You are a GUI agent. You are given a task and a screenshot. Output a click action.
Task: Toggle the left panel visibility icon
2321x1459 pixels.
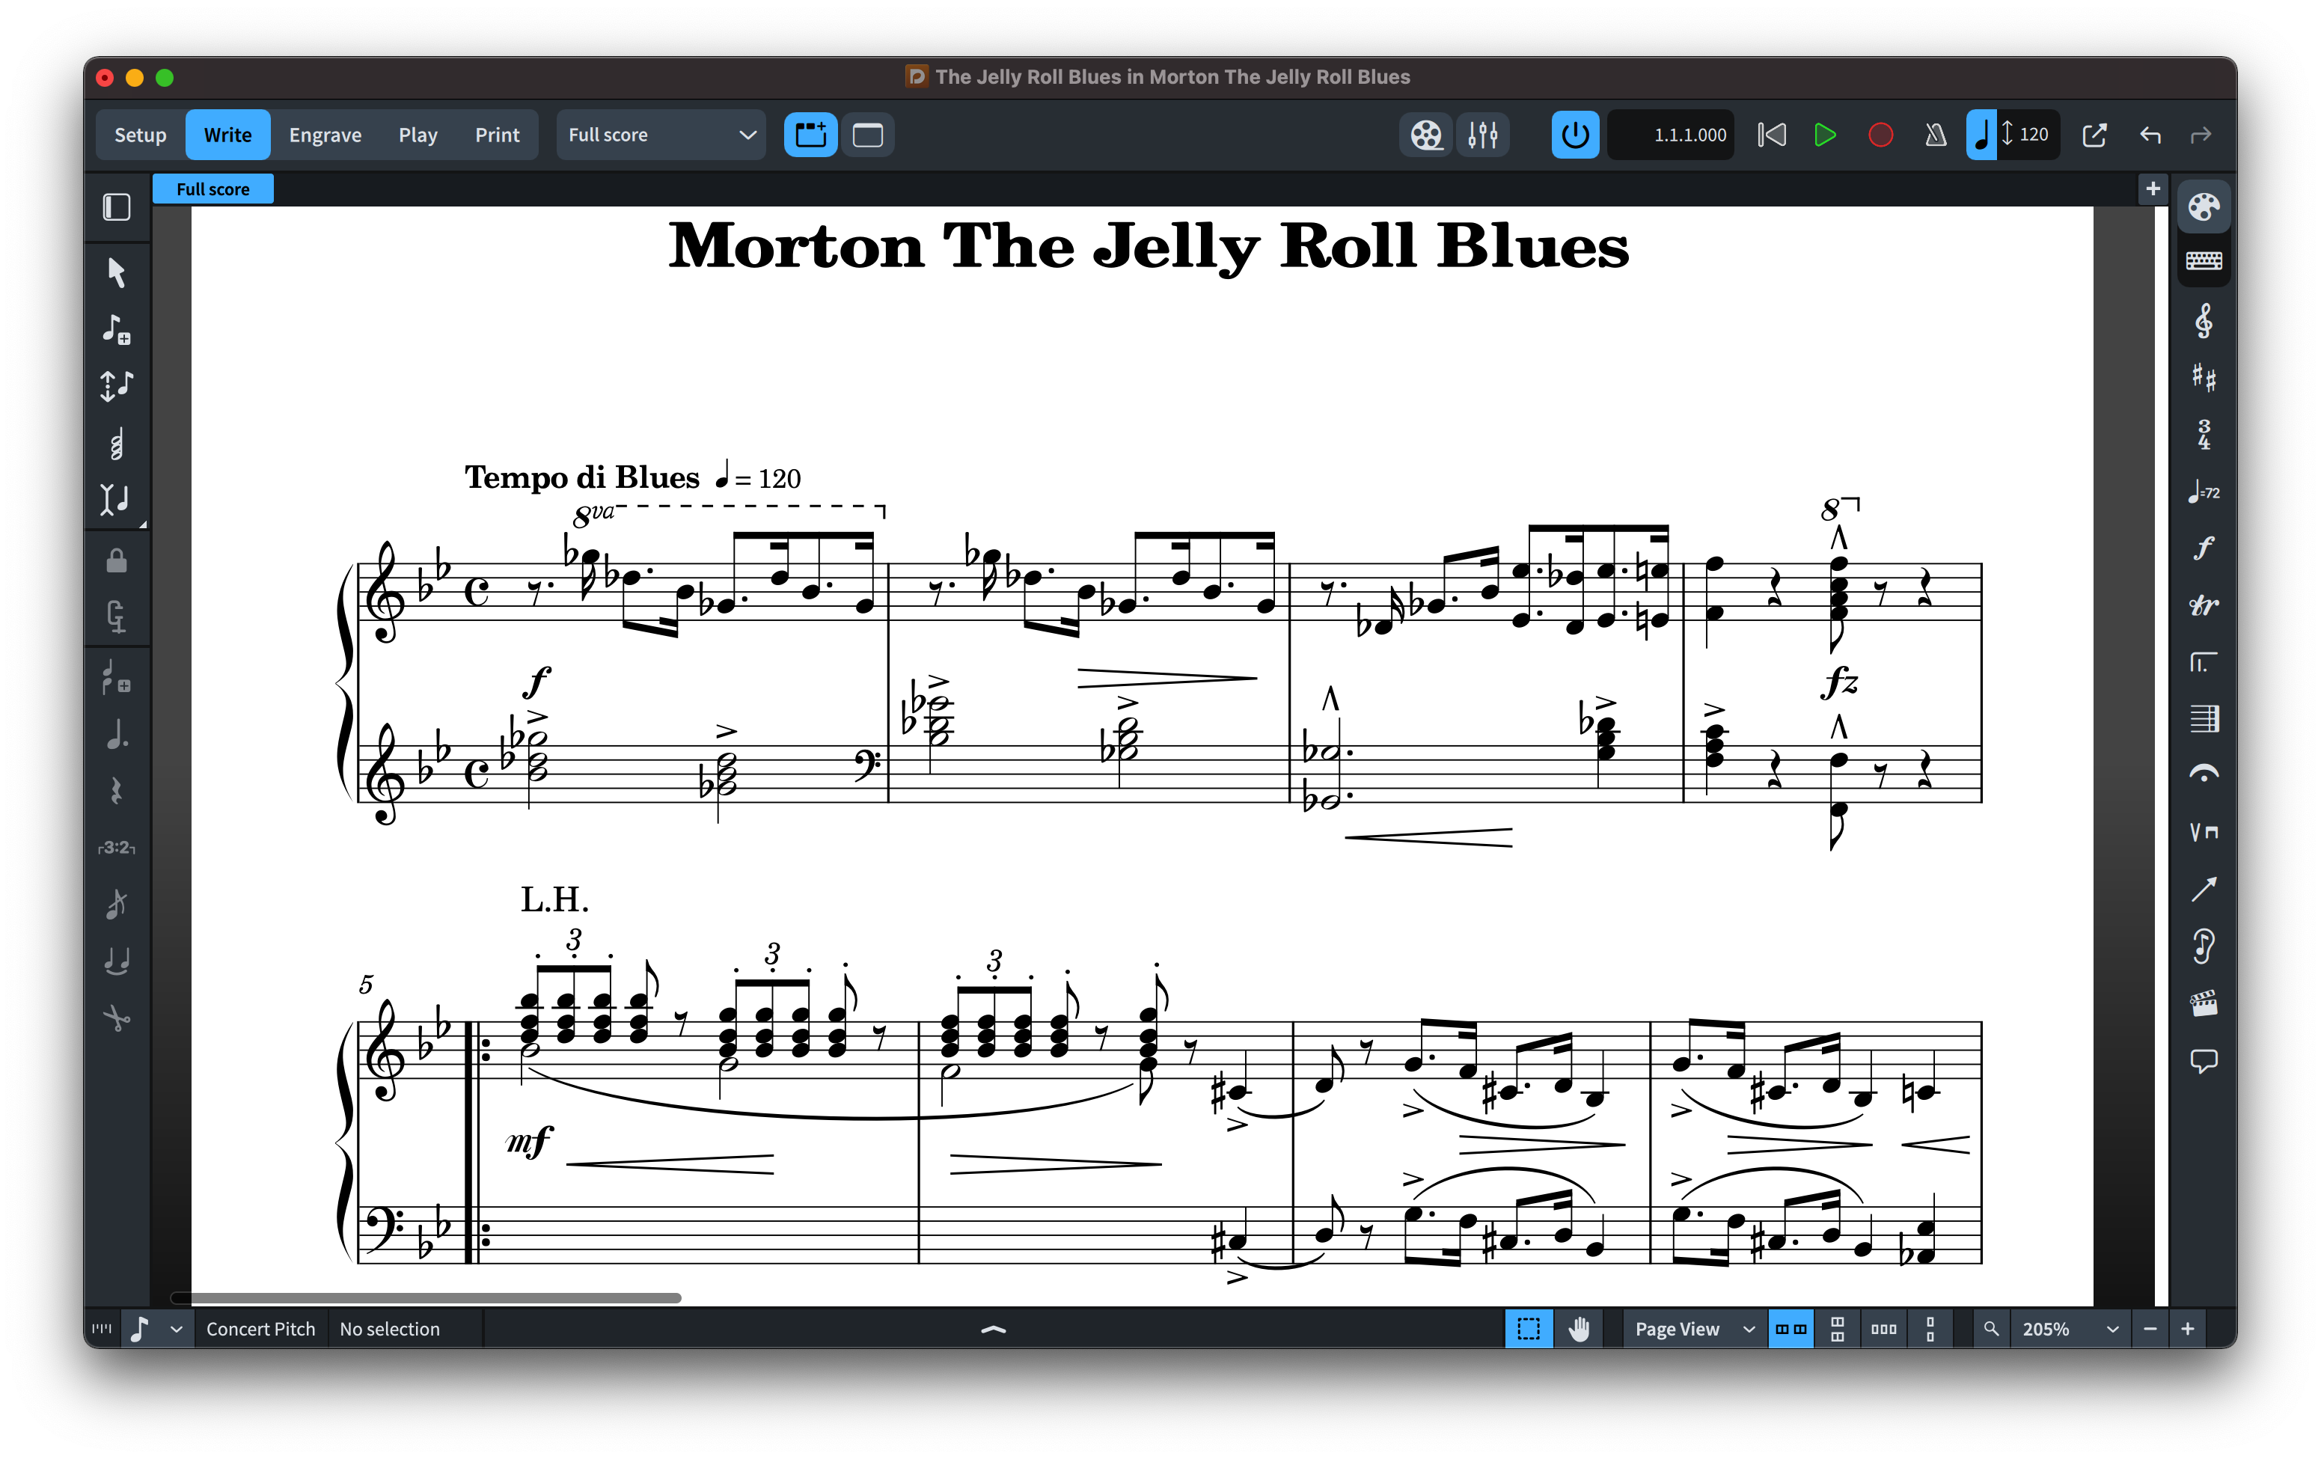(117, 207)
